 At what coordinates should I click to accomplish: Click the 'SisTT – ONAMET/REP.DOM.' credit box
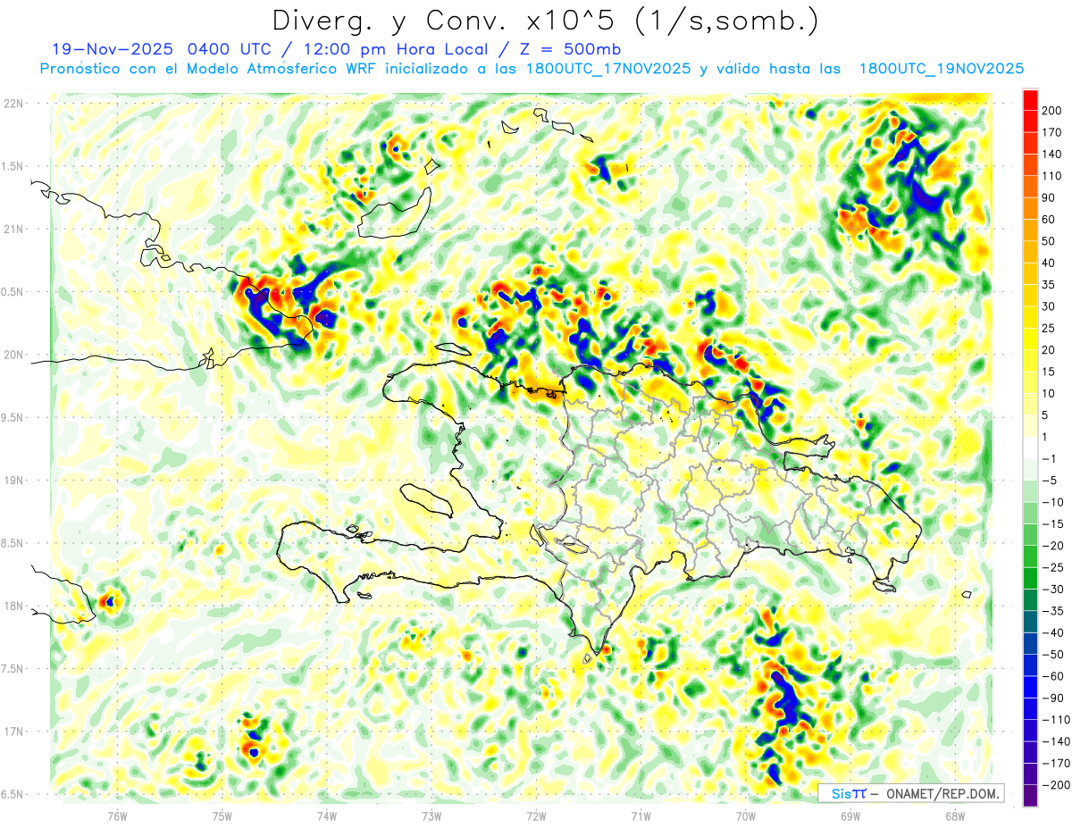pos(910,793)
